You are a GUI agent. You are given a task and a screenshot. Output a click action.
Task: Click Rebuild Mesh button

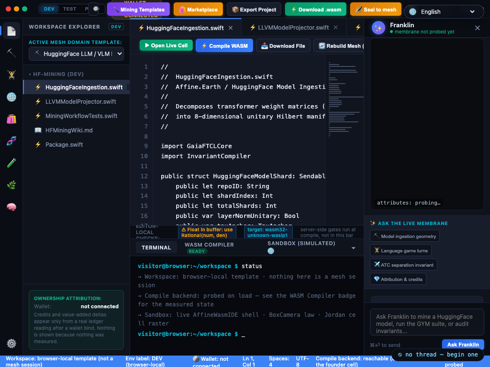(339, 45)
